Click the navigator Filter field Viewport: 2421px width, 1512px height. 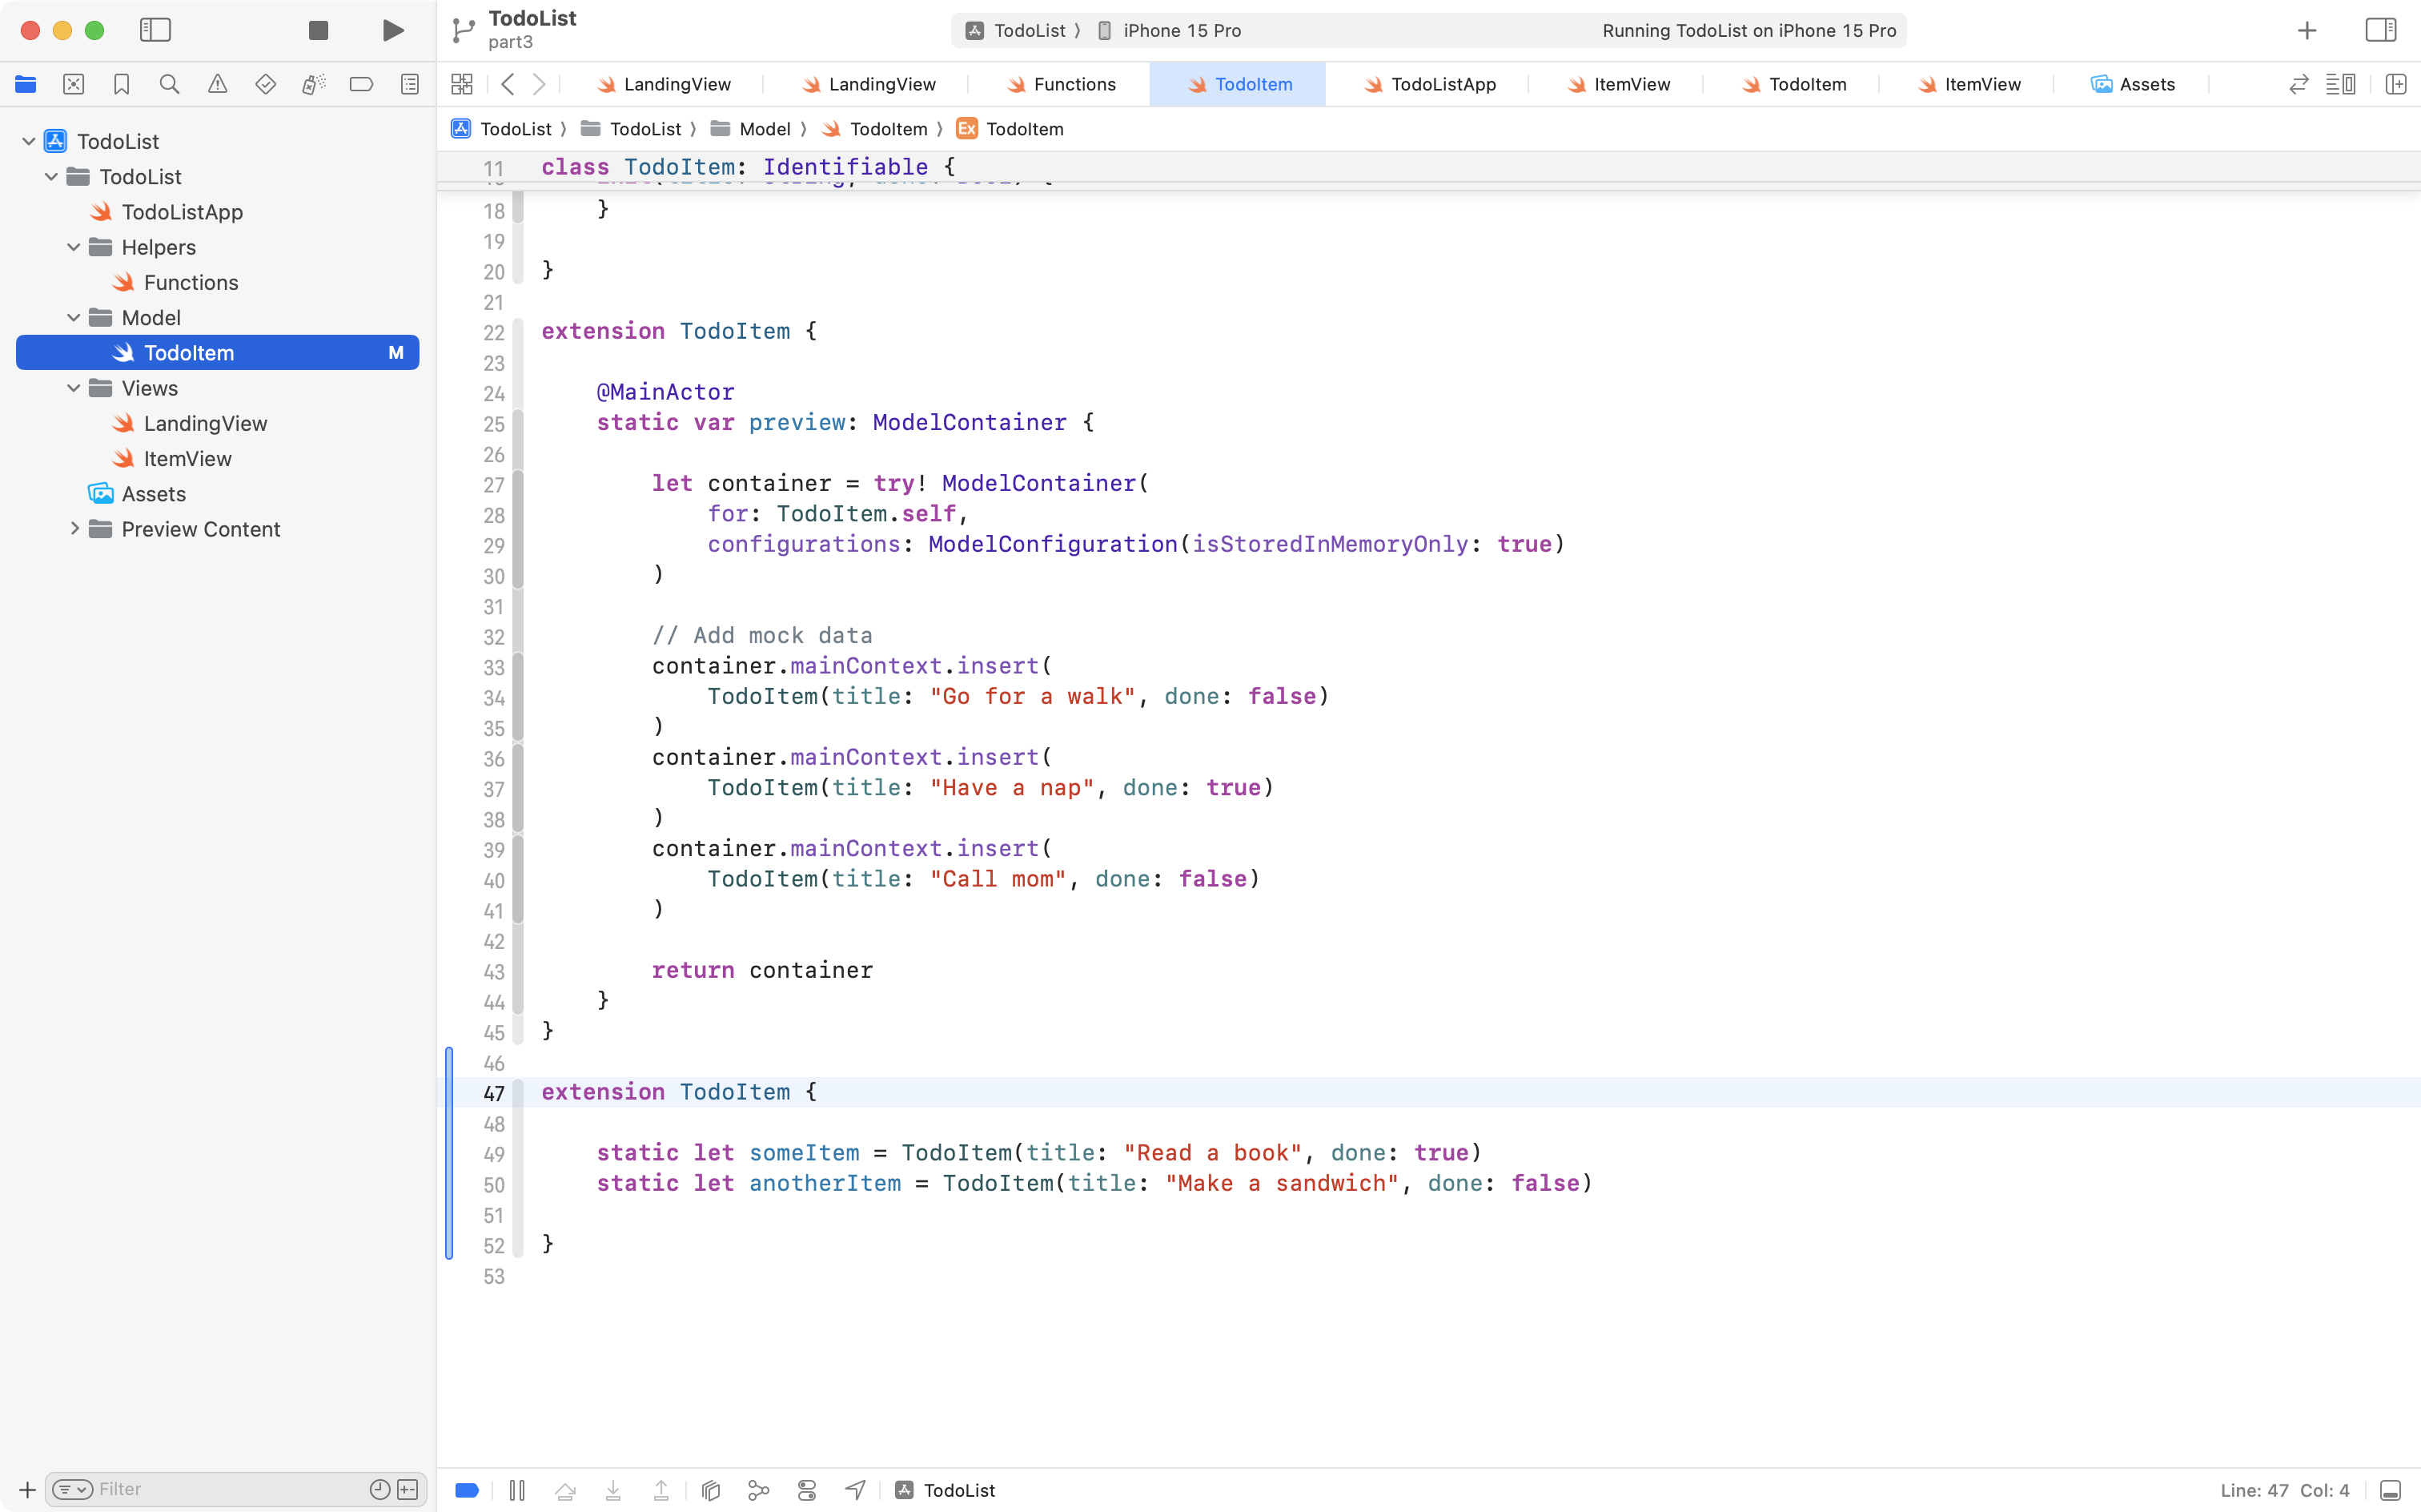230,1489
